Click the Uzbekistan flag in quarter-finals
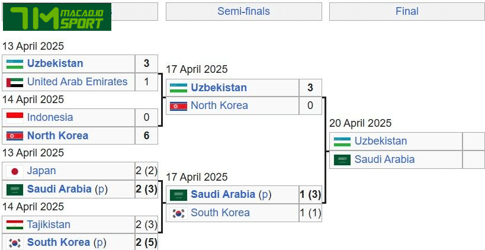 (15, 63)
